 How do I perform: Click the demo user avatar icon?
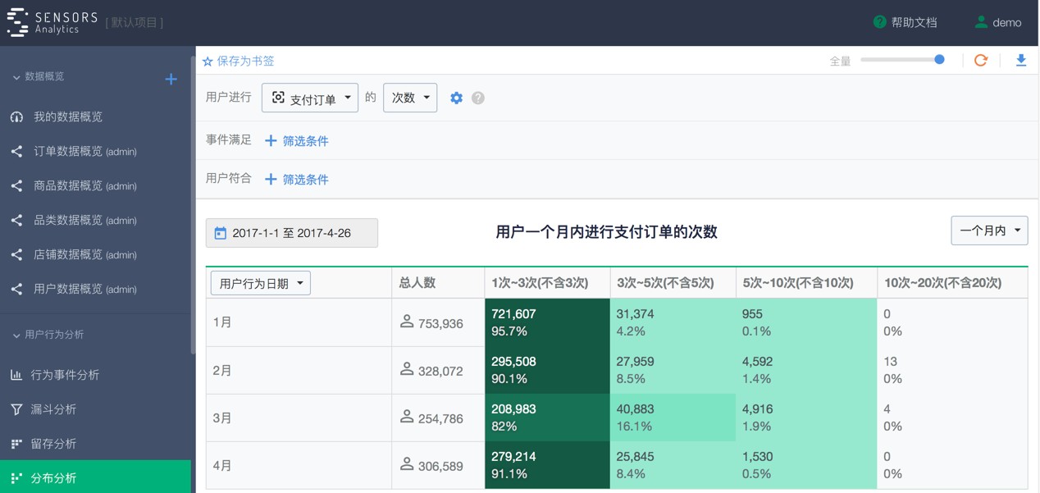(980, 22)
